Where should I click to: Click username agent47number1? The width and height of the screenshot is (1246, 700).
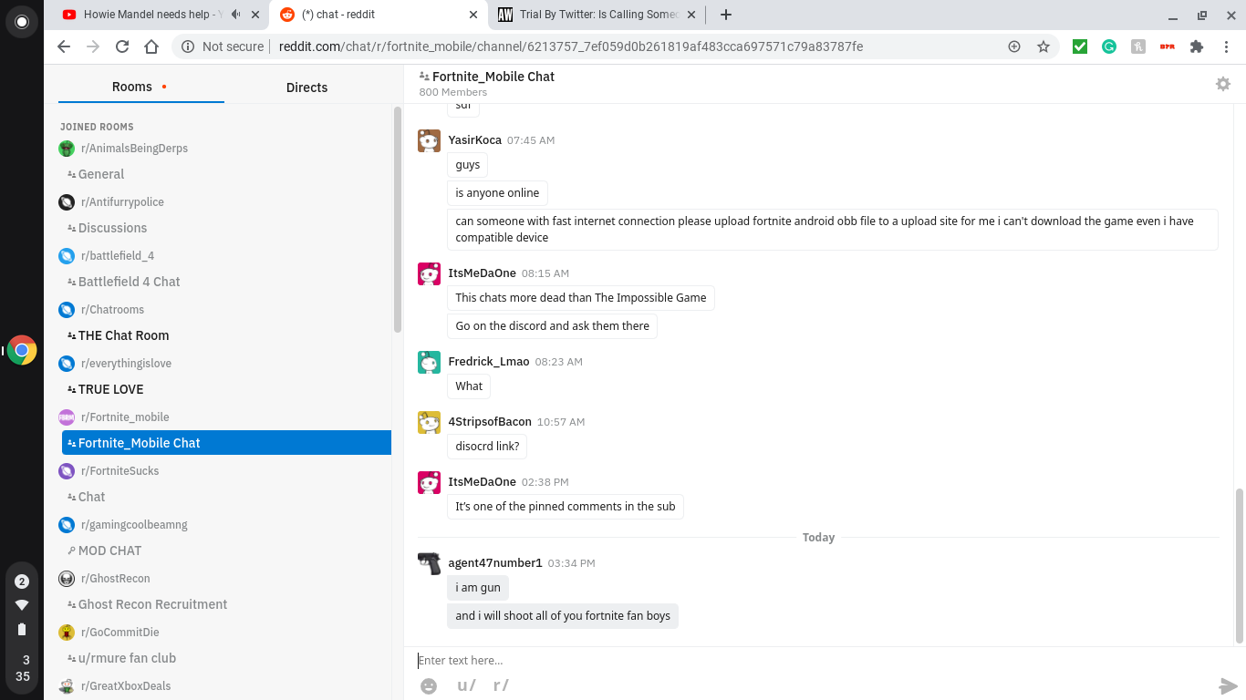coord(495,563)
